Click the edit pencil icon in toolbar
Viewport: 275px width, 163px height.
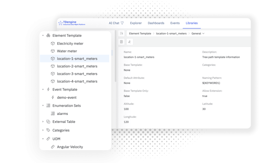coord(129,42)
